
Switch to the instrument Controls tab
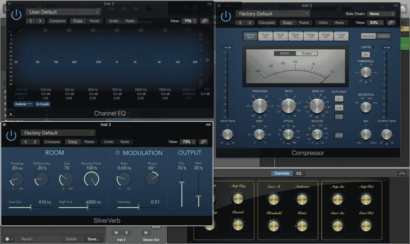coord(282,173)
